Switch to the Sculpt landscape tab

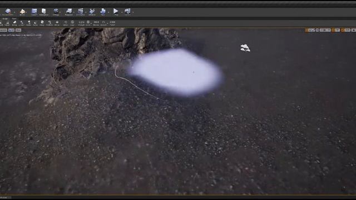(x=5, y=18)
